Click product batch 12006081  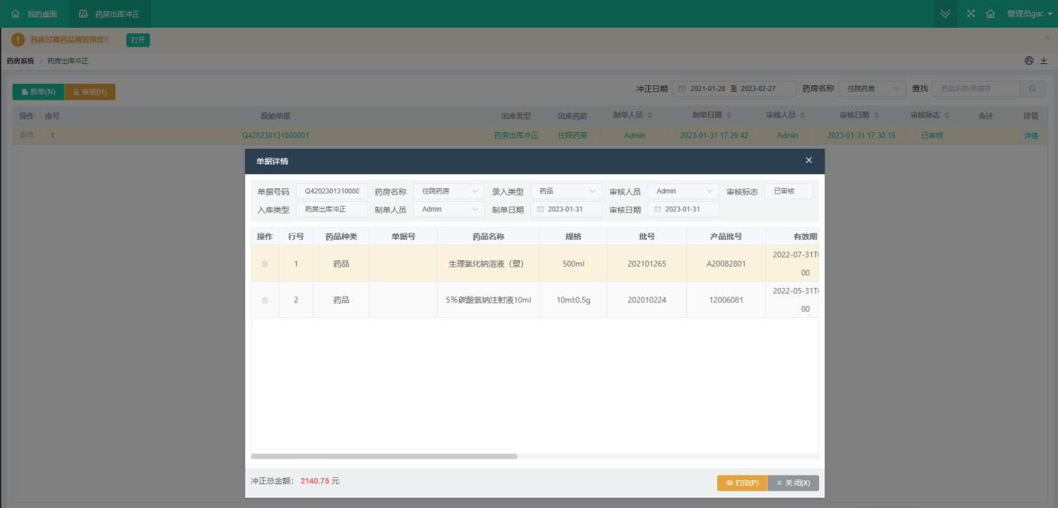[x=726, y=301]
